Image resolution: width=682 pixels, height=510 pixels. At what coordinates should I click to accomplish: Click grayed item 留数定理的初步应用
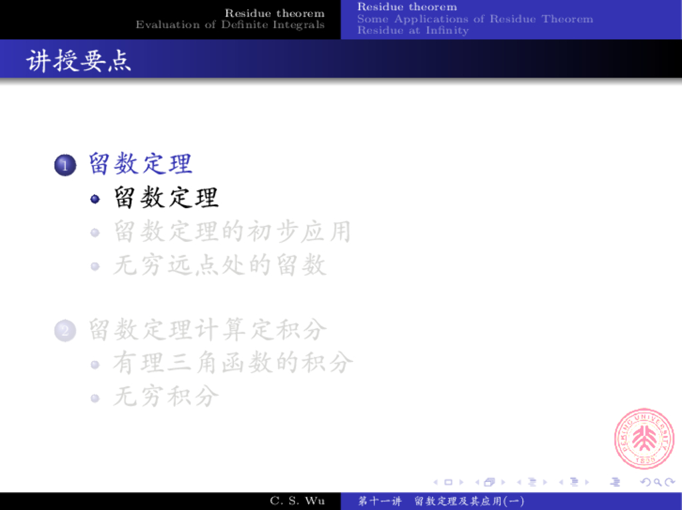click(x=232, y=231)
